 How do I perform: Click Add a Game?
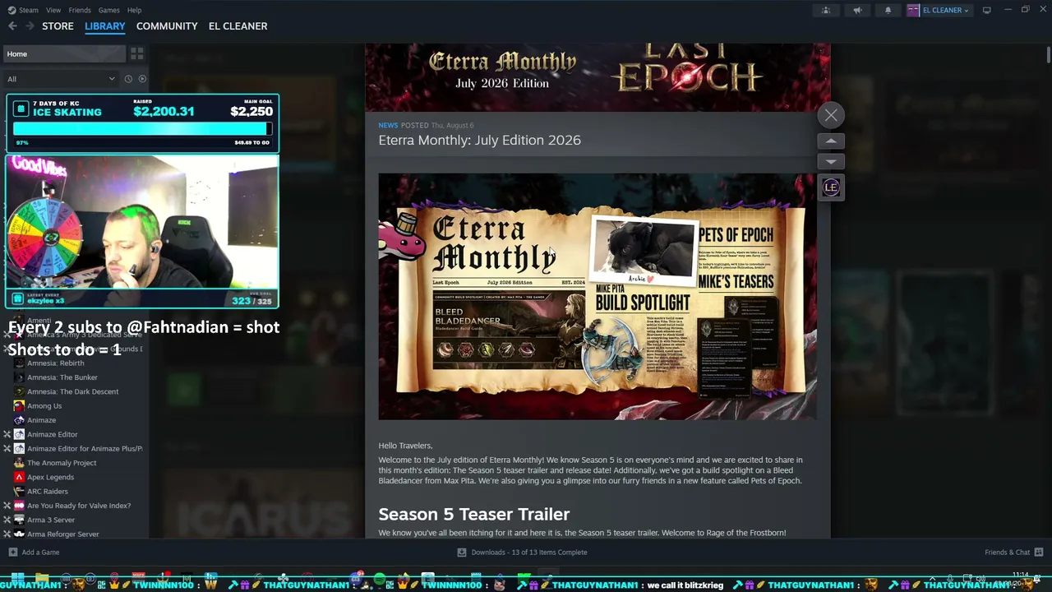(x=34, y=553)
